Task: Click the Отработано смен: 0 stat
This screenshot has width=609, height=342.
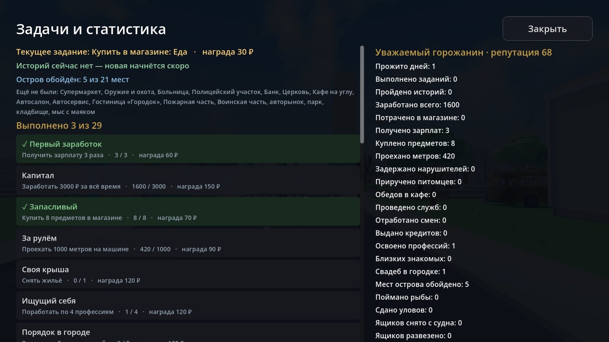Action: point(411,220)
